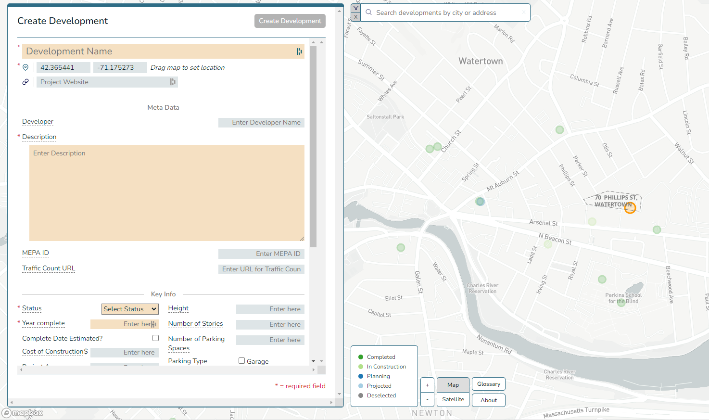The width and height of the screenshot is (709, 420).
Task: Click the teal marker near Mt Auburn St
Action: tap(480, 201)
